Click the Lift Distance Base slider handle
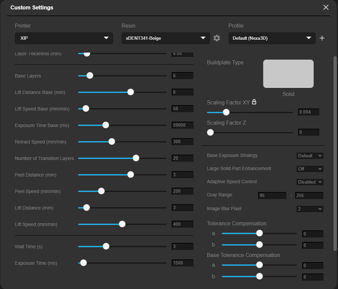338x289 pixels. [130, 92]
